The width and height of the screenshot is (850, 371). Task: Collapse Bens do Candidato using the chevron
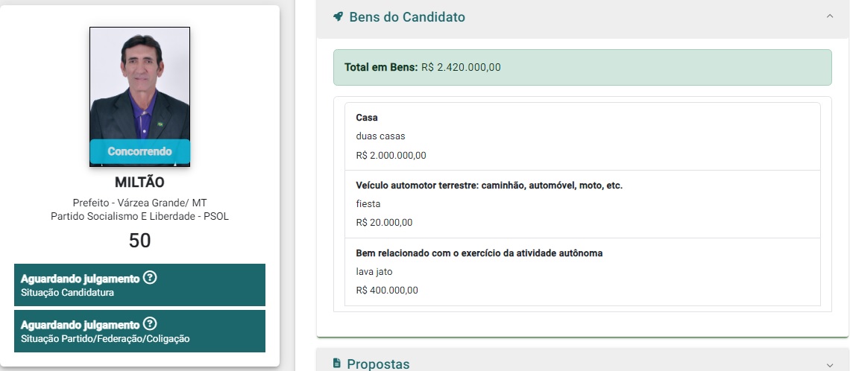(x=830, y=16)
